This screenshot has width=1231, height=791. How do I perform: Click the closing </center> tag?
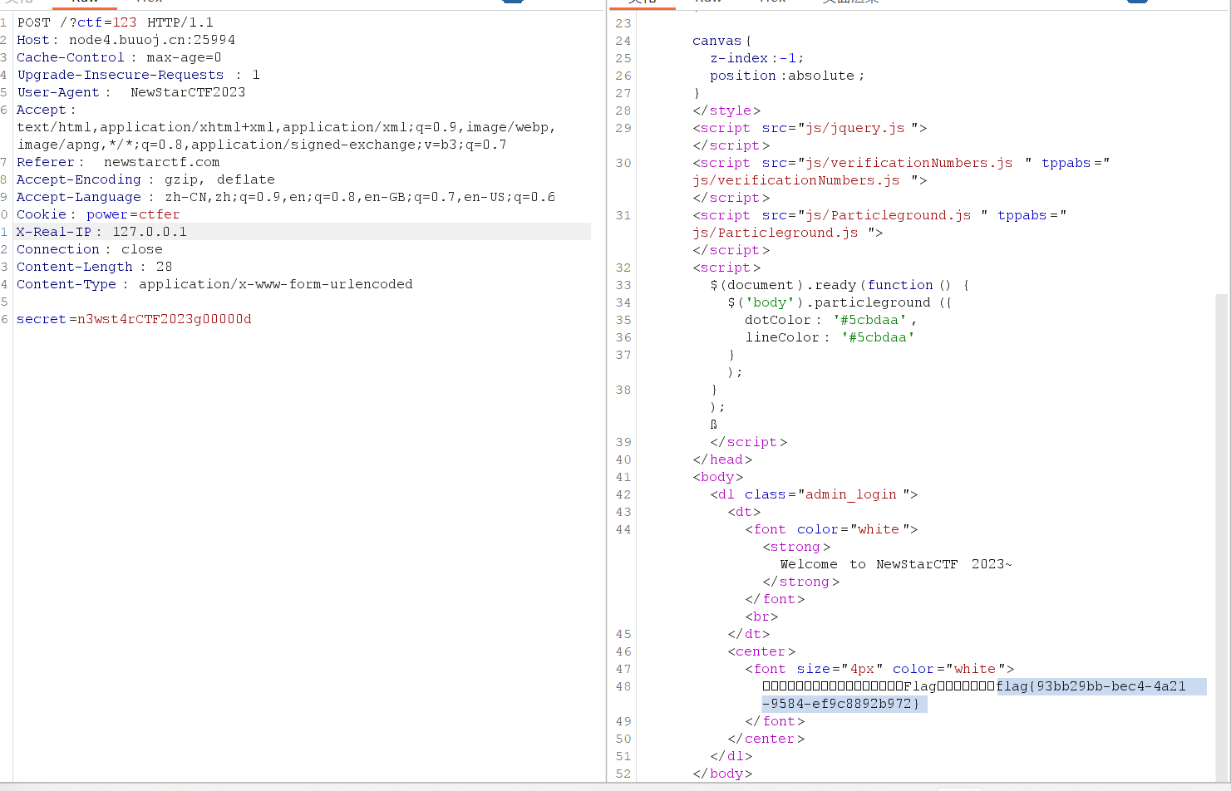pos(766,739)
